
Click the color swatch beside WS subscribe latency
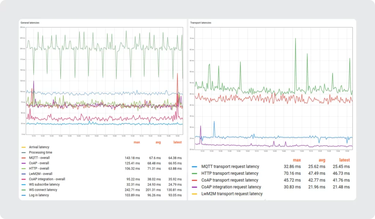(23, 185)
